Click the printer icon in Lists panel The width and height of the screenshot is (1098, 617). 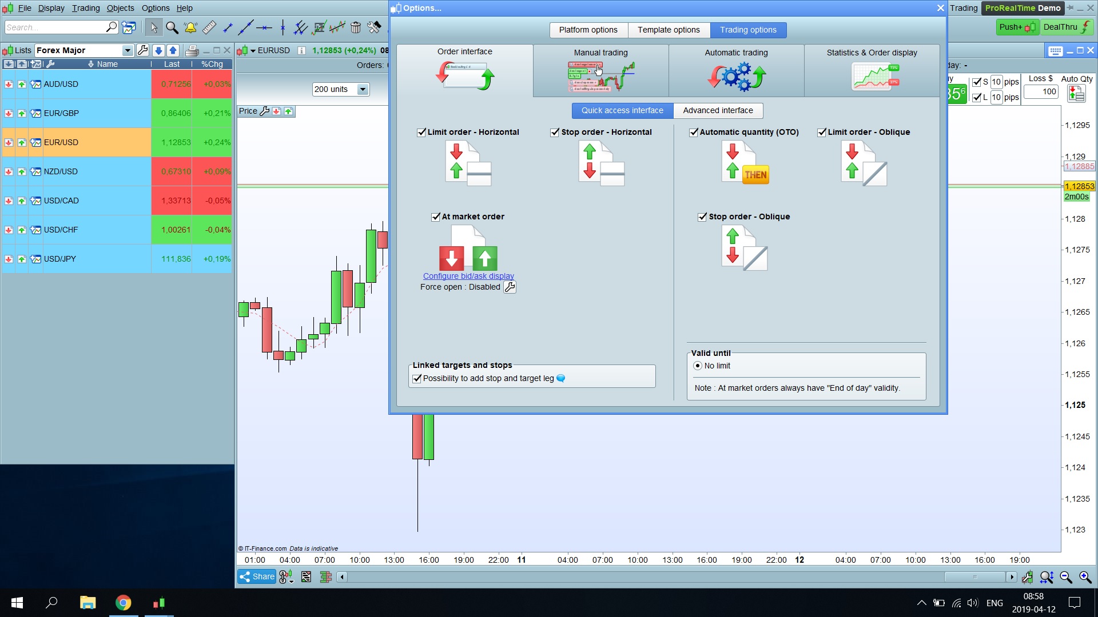pyautogui.click(x=192, y=50)
